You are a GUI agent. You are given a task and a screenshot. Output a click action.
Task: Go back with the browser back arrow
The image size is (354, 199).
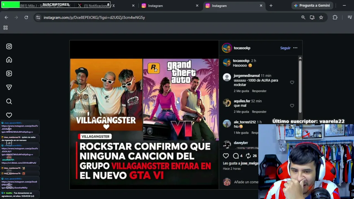point(6,17)
